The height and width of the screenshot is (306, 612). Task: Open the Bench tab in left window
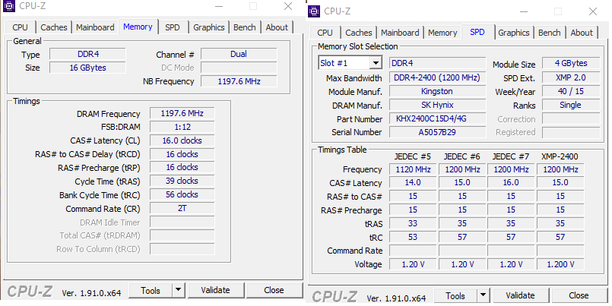coord(245,27)
